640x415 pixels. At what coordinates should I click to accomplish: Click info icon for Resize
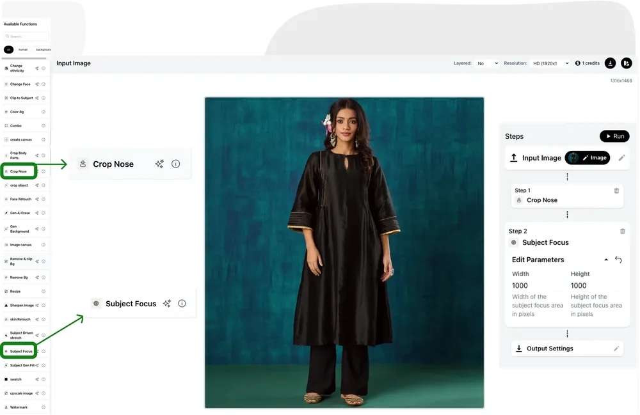(x=44, y=292)
